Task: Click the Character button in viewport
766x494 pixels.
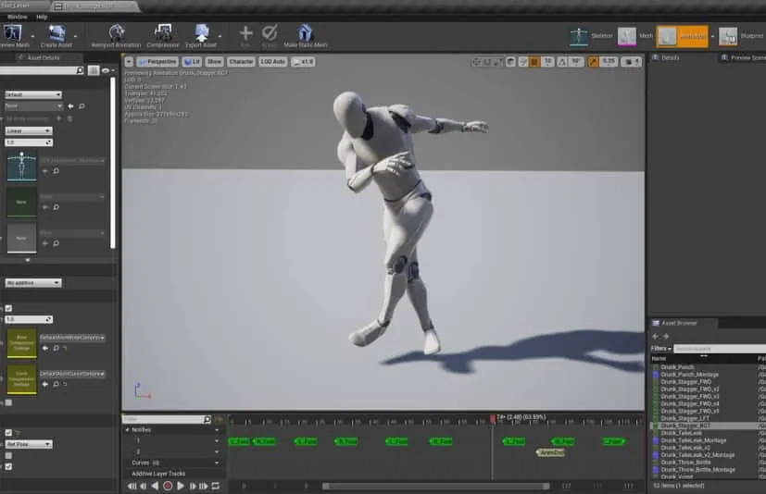Action: coord(241,62)
